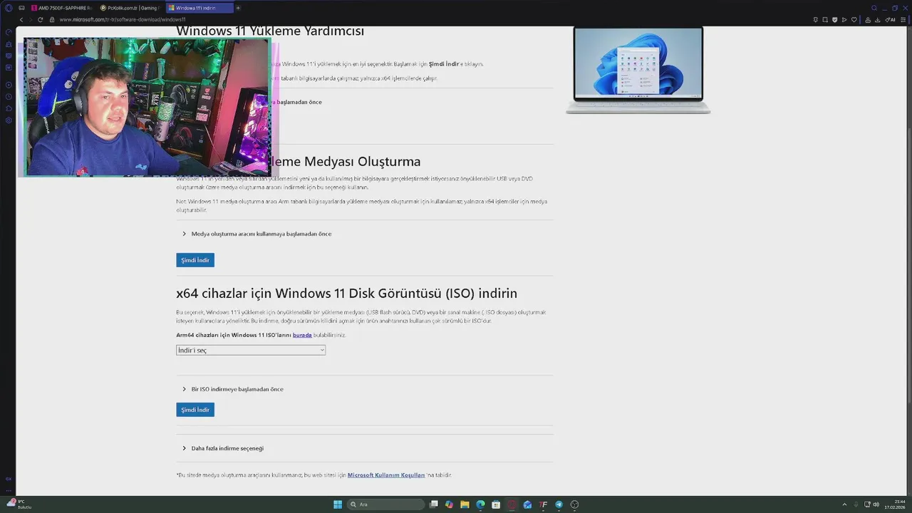This screenshot has width=912, height=513.
Task: Open sidebar GX Control icon at top
Action: [9, 32]
